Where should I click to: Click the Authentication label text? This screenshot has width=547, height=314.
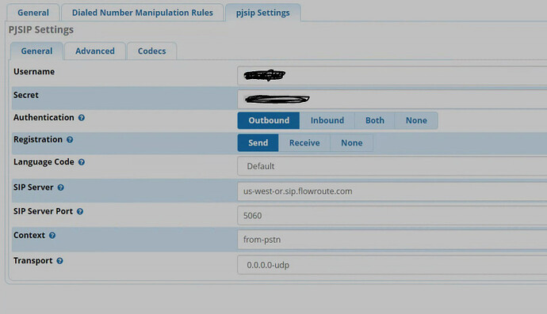point(44,118)
